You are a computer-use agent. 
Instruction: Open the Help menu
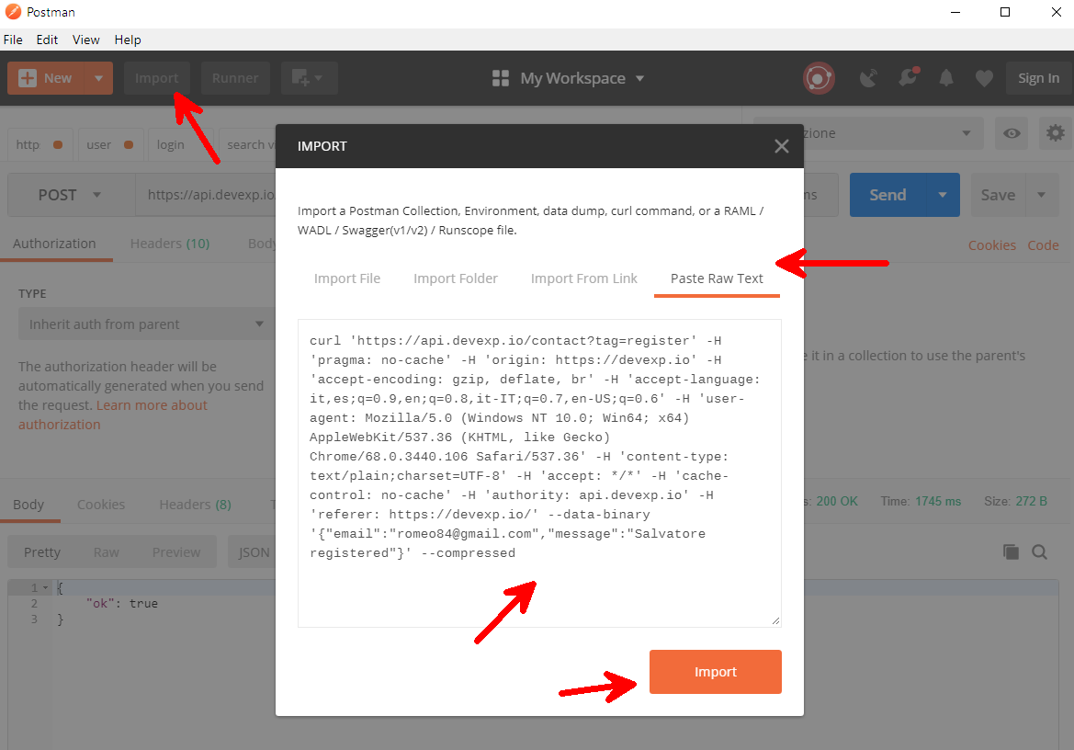pos(128,40)
